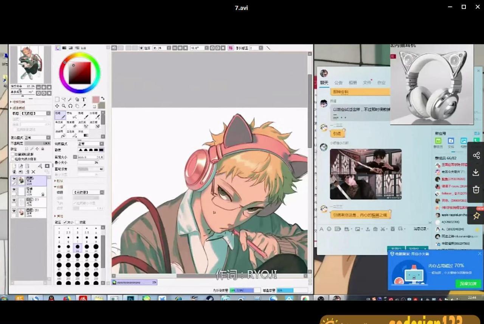Viewport: 484px width, 324px height.
Task: Choose the 铅笔 pencil brush
Action: (60, 115)
